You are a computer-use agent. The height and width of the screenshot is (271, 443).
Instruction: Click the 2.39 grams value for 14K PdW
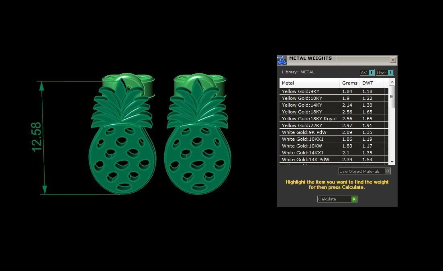347,159
